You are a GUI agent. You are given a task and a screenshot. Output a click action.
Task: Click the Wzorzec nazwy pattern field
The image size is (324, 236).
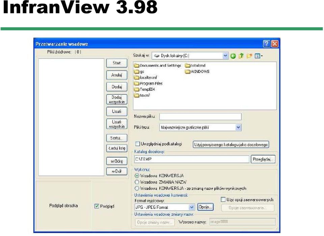click(x=242, y=222)
